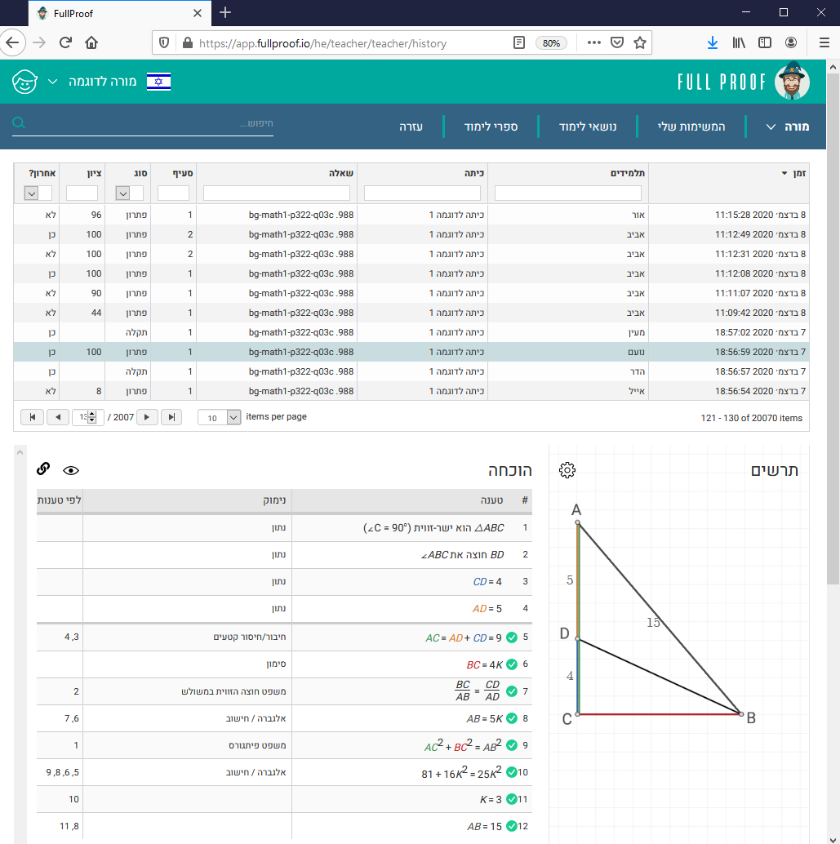Image resolution: width=840 pixels, height=844 pixels.
Task: Toggle the eye visibility icon in proof panel
Action: coord(71,470)
